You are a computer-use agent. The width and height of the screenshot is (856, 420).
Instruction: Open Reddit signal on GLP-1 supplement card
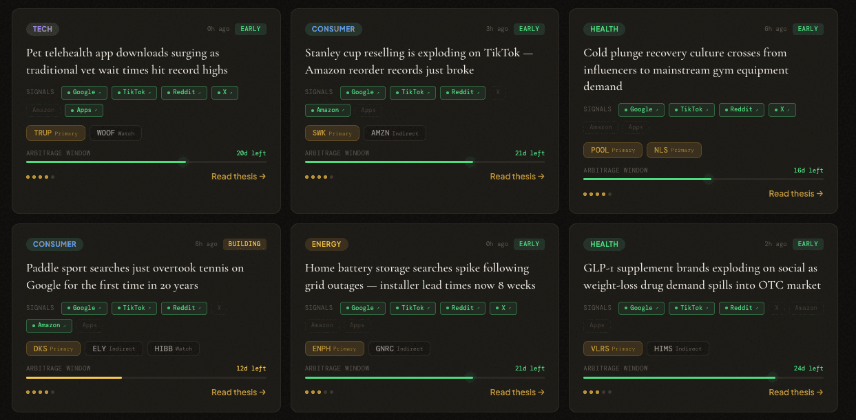coord(742,308)
